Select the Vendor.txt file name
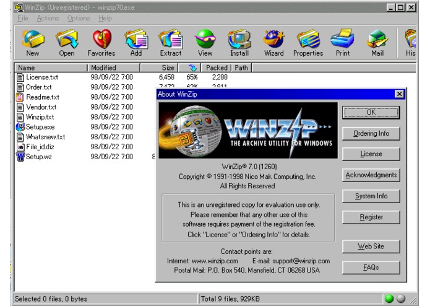 (x=41, y=107)
